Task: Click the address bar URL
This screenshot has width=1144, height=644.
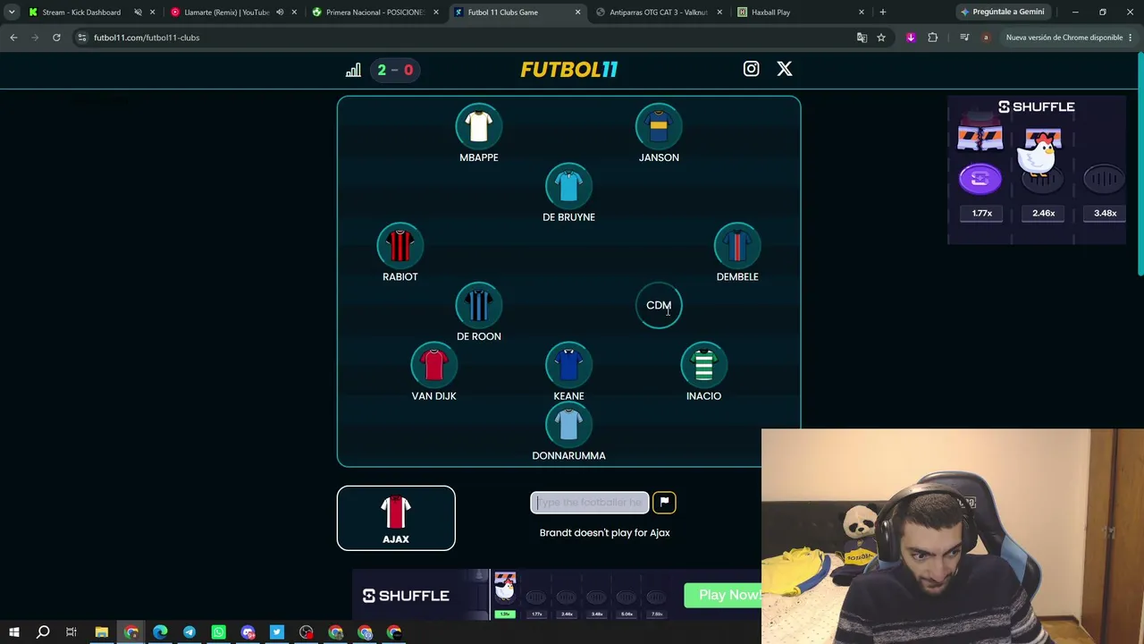Action: (x=147, y=38)
